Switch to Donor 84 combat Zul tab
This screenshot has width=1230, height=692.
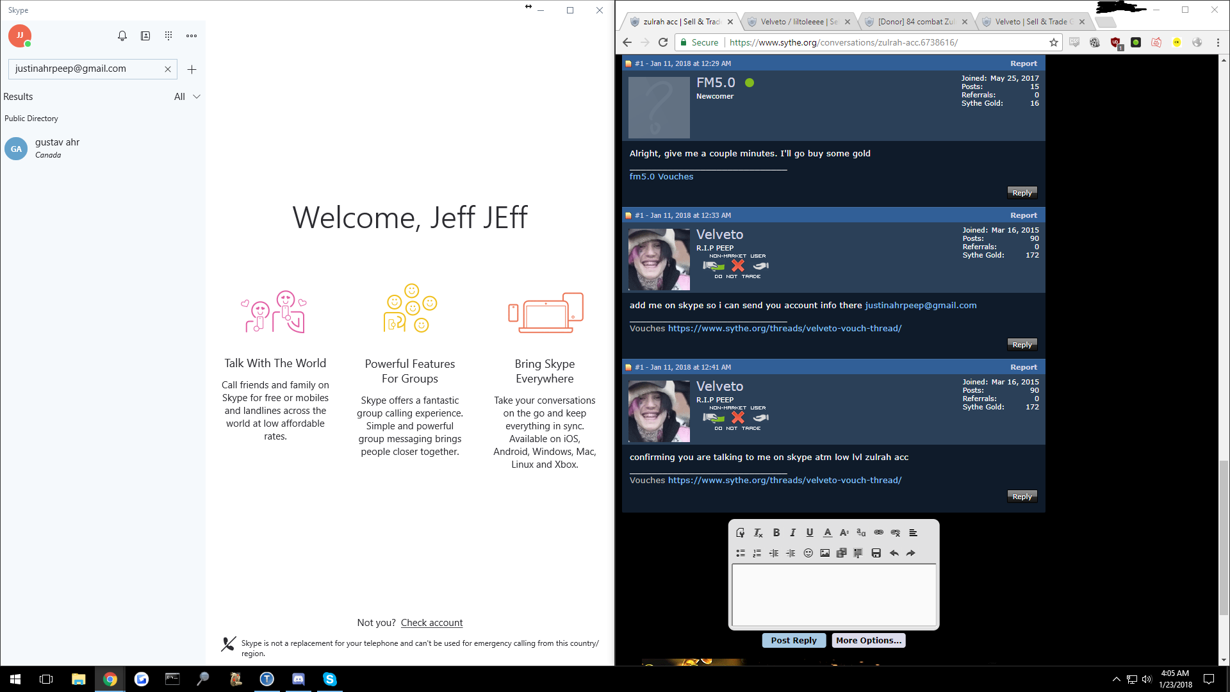click(x=915, y=22)
